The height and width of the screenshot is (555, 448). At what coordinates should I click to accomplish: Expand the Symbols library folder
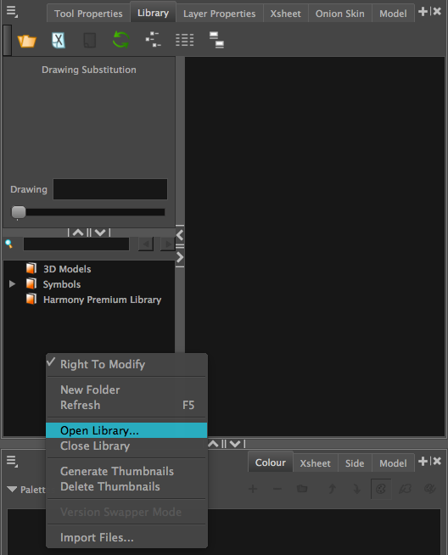point(12,284)
